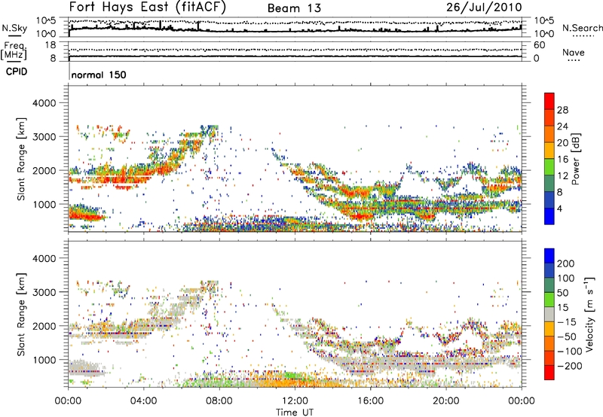Click the right '10^0' noise axis tick
This screenshot has height=417, width=603.
point(544,34)
